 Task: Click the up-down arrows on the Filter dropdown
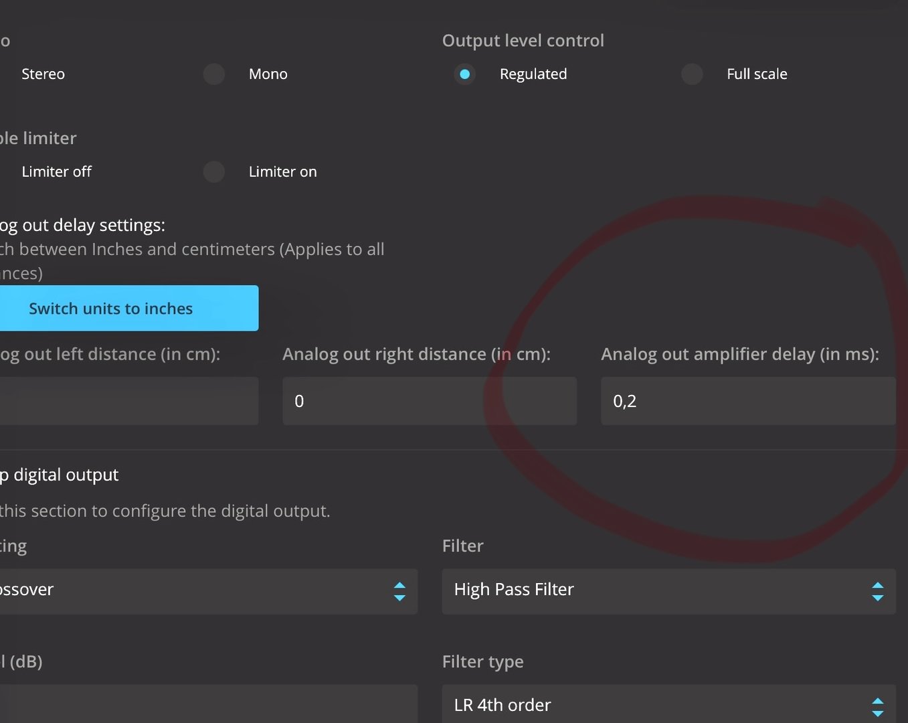pyautogui.click(x=877, y=591)
